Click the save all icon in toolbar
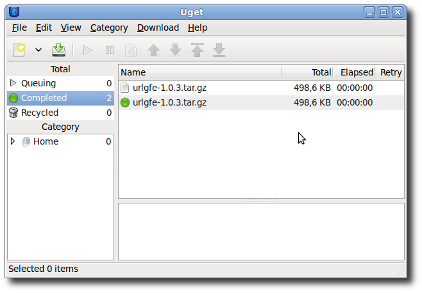Viewport: 422px width, 293px height. 58,50
